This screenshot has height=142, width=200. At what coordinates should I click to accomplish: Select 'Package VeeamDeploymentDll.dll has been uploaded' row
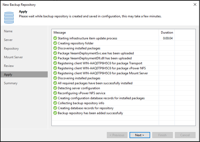click(95, 58)
